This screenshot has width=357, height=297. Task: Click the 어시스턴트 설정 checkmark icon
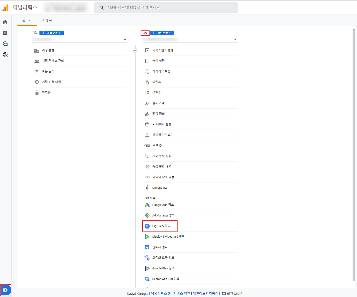147,50
